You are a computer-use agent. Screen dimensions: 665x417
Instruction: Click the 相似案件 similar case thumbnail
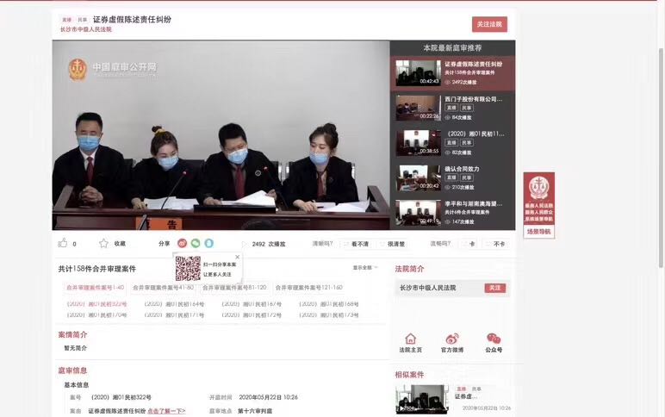pyautogui.click(x=422, y=399)
